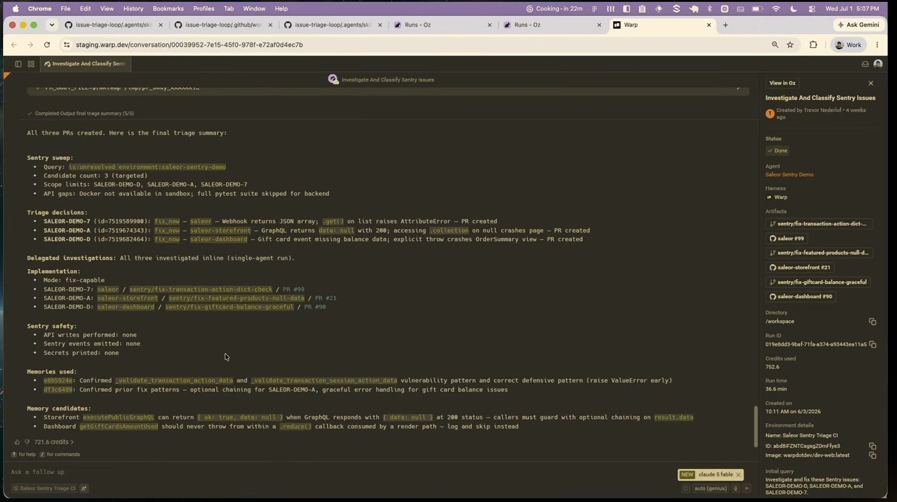Open the Work profile menu
Screen dimensions: 897x502
pyautogui.click(x=848, y=45)
